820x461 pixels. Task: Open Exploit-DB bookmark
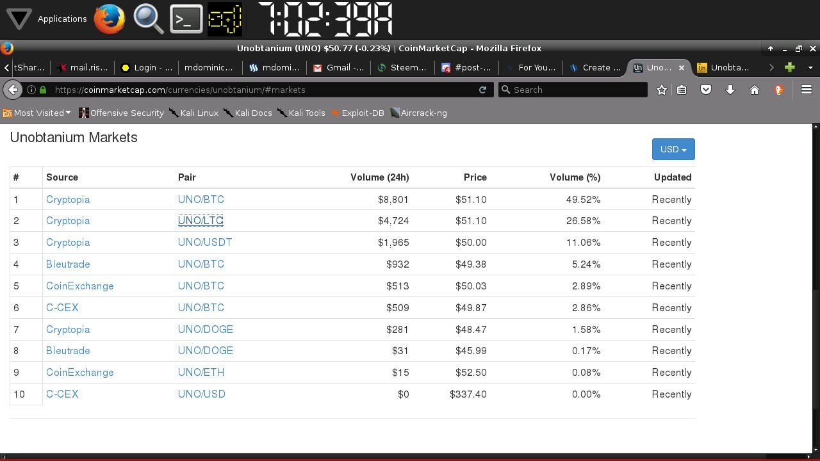click(357, 113)
